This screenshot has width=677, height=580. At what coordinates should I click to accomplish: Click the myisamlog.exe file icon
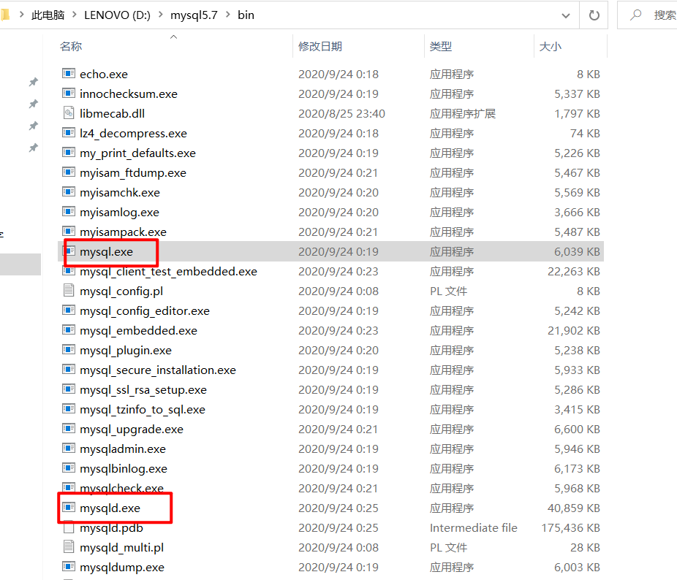(x=69, y=211)
